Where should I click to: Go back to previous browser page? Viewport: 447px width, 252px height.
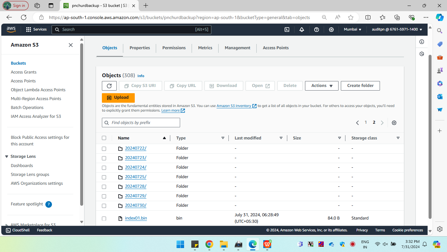click(9, 17)
